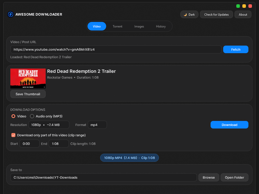Click the Start time field
The height and width of the screenshot is (194, 259).
click(30, 144)
